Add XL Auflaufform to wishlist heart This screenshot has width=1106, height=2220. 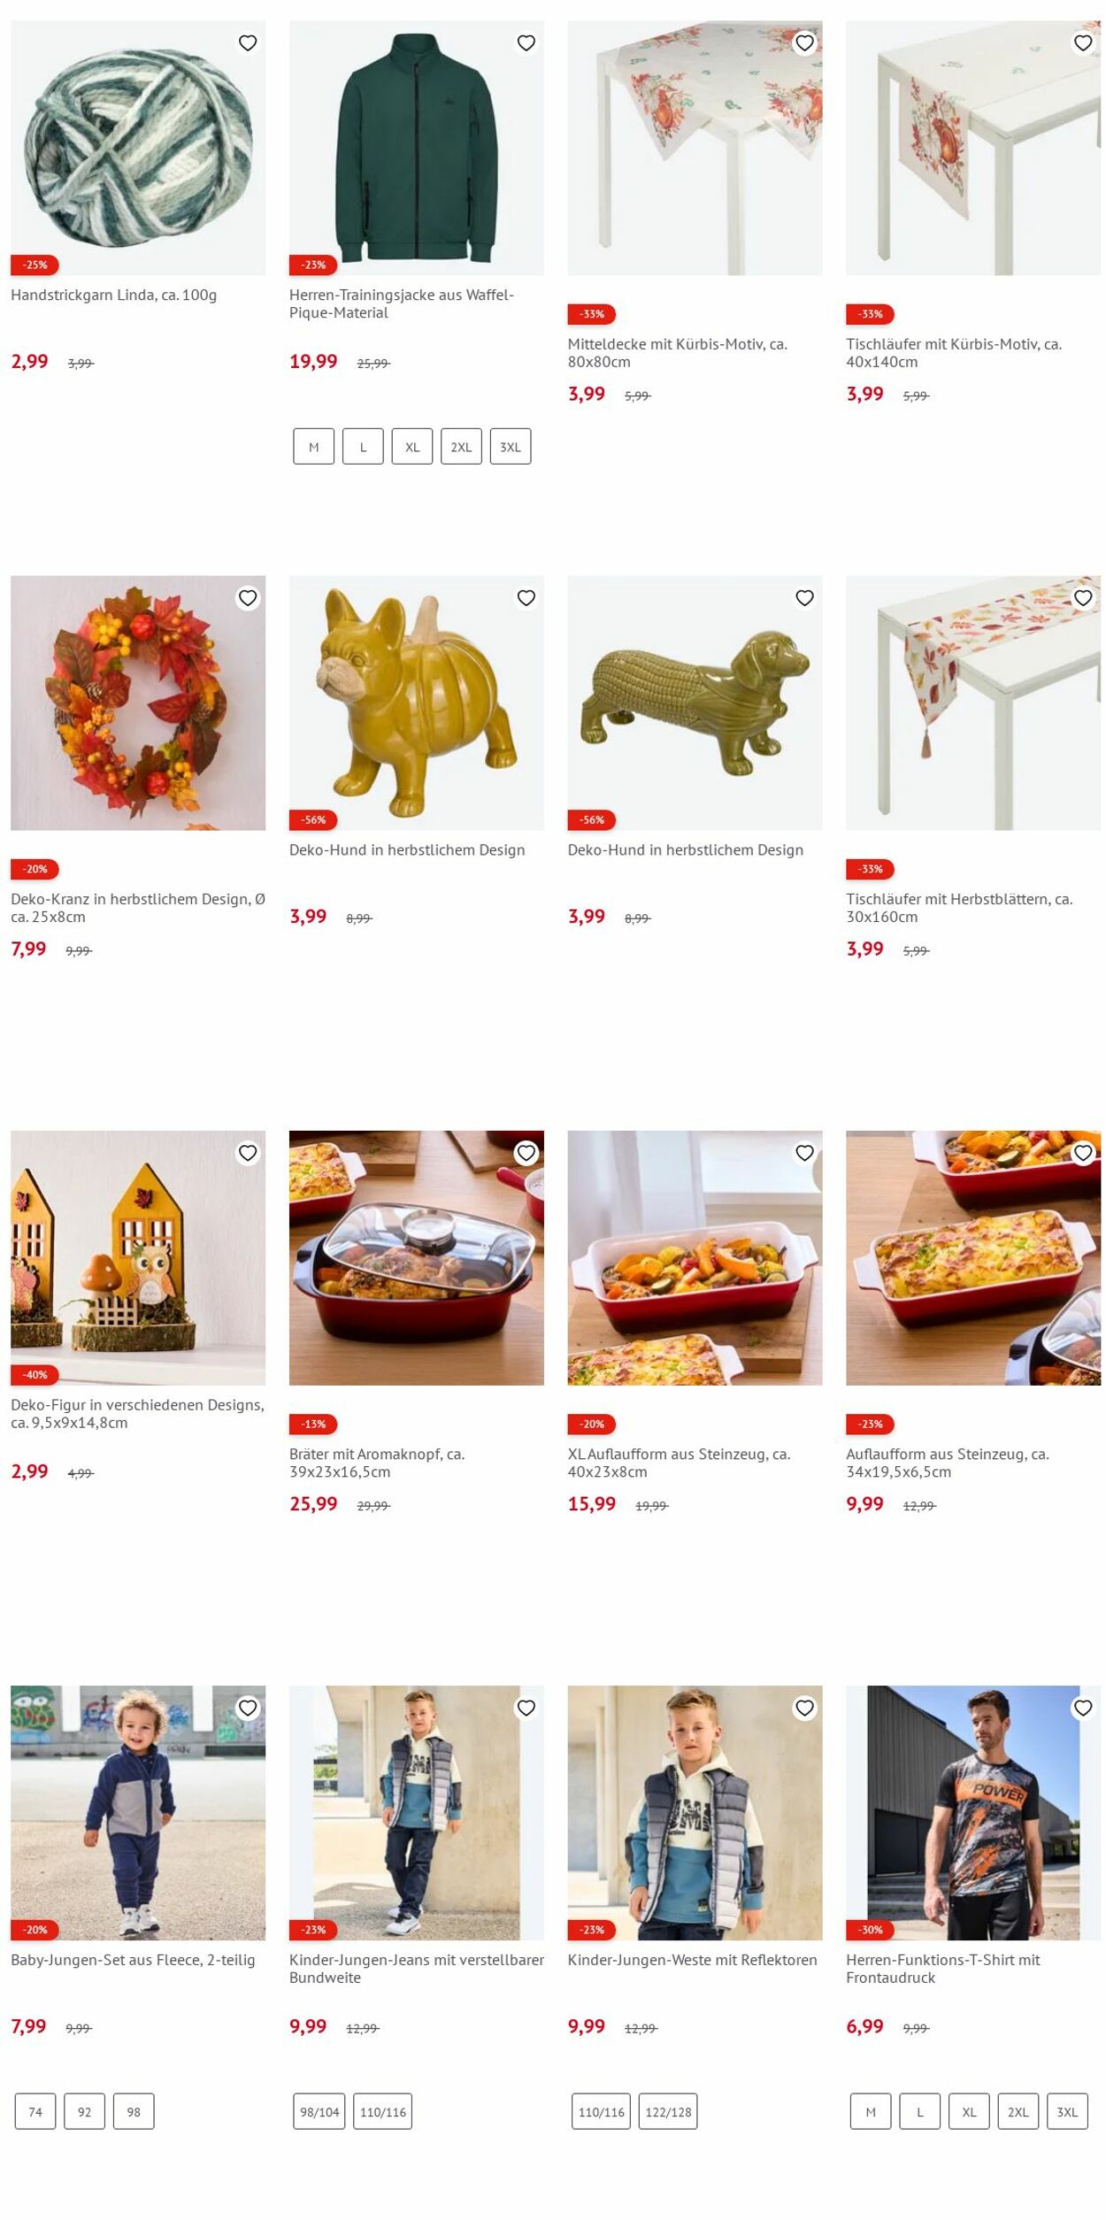coord(804,1153)
